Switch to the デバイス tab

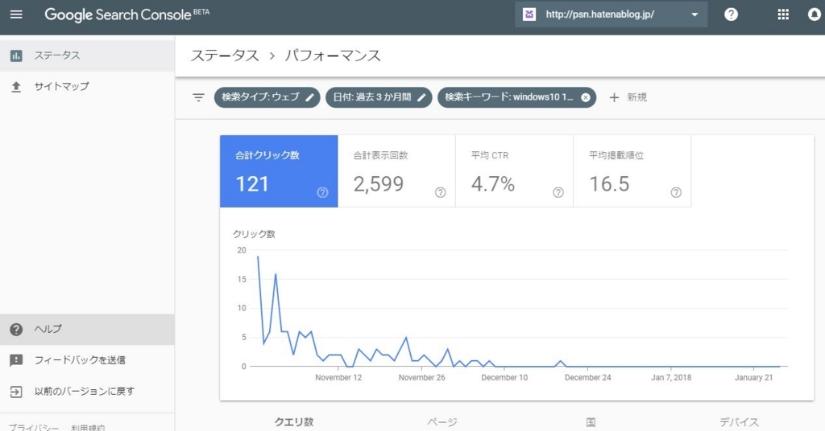[740, 422]
